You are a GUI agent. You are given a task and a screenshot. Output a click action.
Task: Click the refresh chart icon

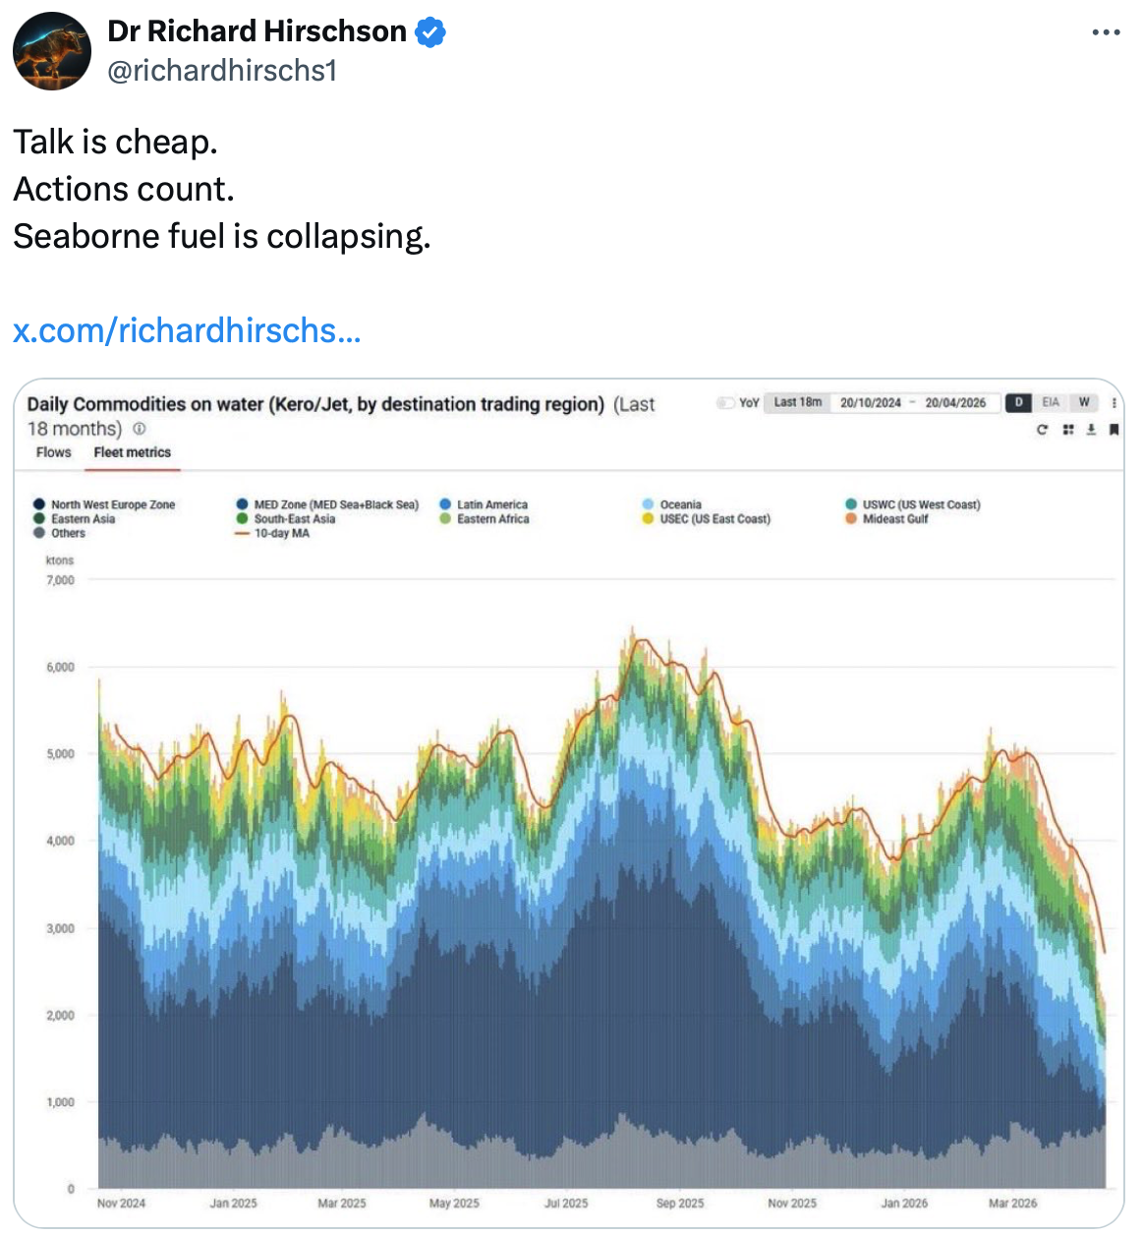[1042, 430]
